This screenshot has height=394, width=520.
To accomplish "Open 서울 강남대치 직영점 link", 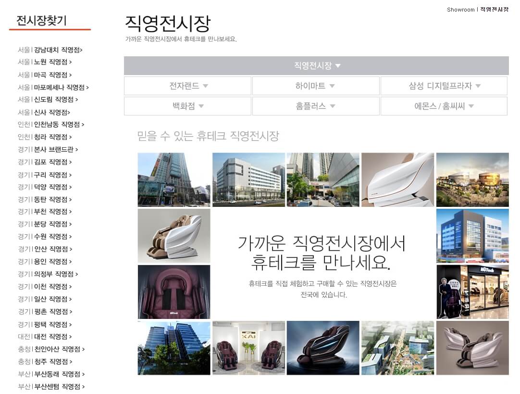I will pos(50,50).
